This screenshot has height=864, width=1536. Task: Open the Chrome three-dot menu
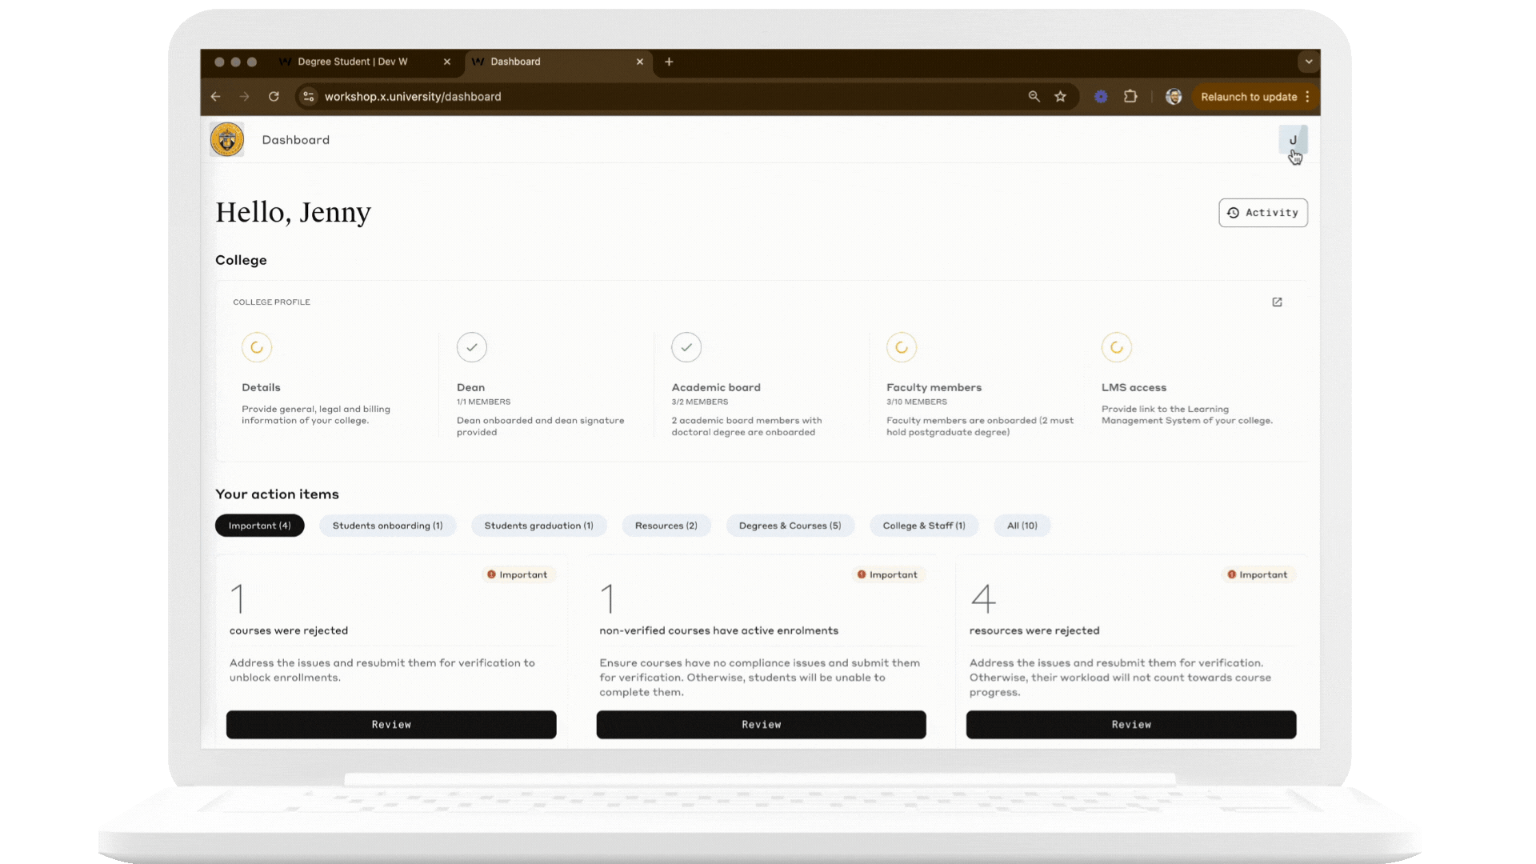(1308, 97)
